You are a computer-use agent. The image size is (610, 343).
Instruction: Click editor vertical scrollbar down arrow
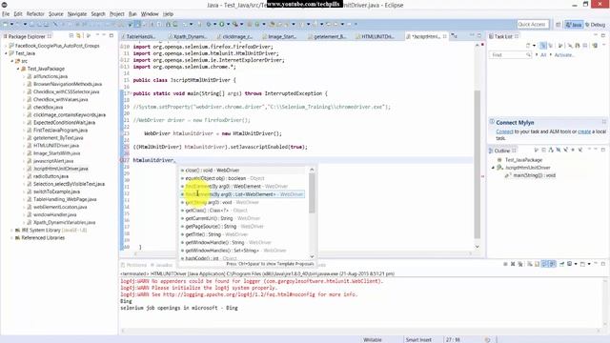tap(477, 247)
